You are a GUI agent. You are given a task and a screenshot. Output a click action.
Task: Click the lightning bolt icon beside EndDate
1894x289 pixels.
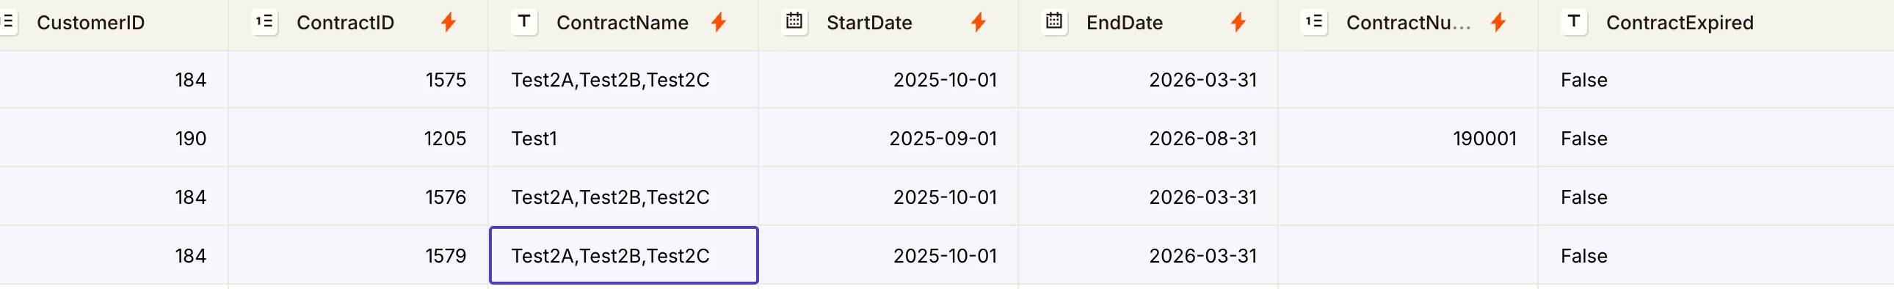click(1238, 23)
